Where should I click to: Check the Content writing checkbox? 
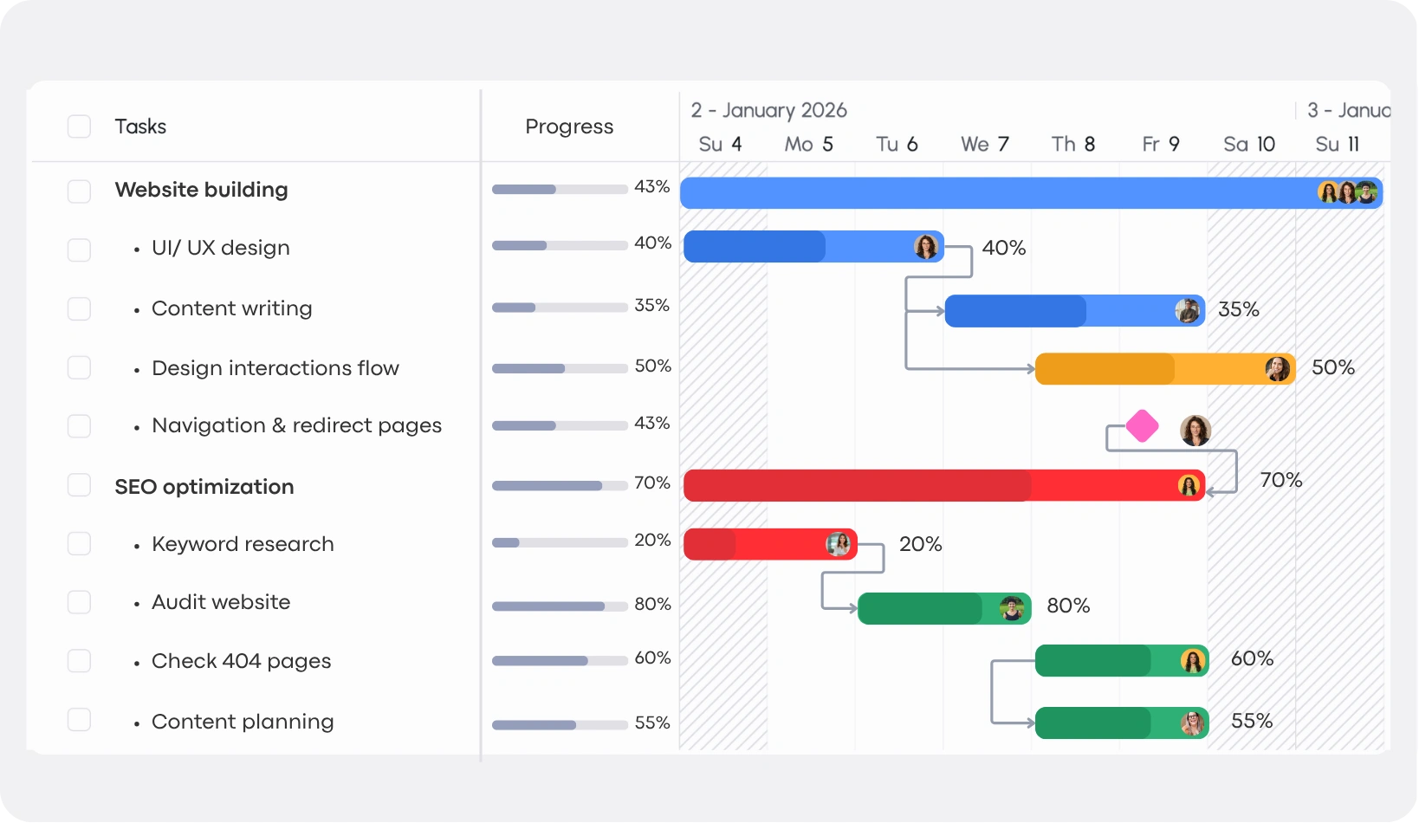[x=79, y=309]
